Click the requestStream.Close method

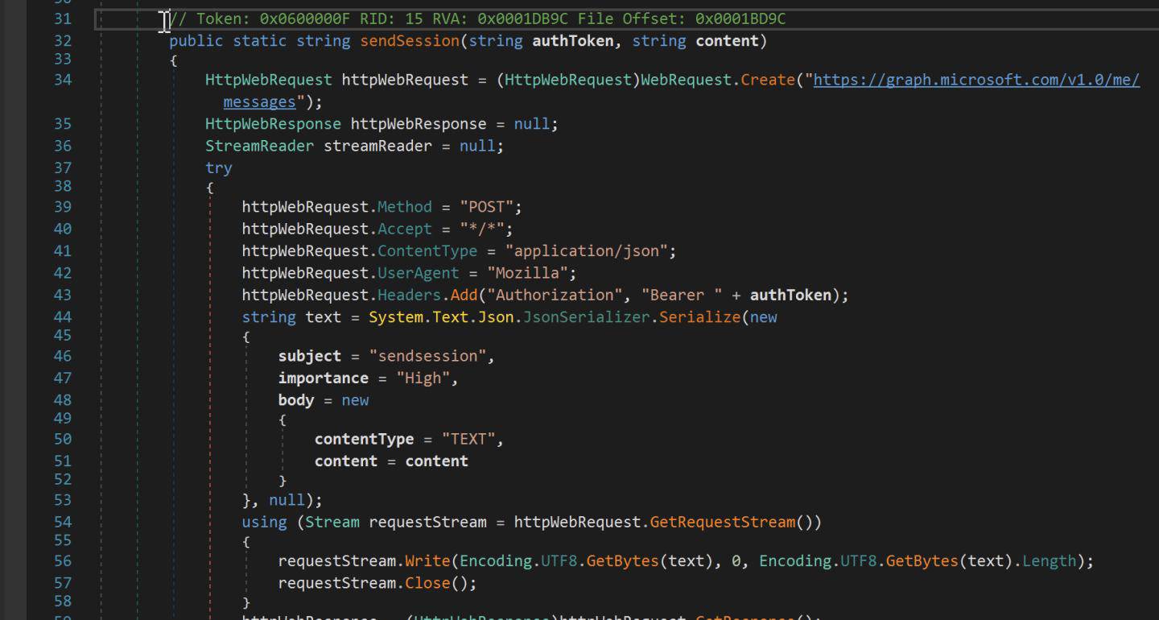[x=428, y=583]
